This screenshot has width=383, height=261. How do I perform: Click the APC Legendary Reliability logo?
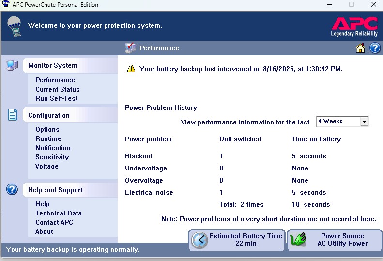pos(354,27)
